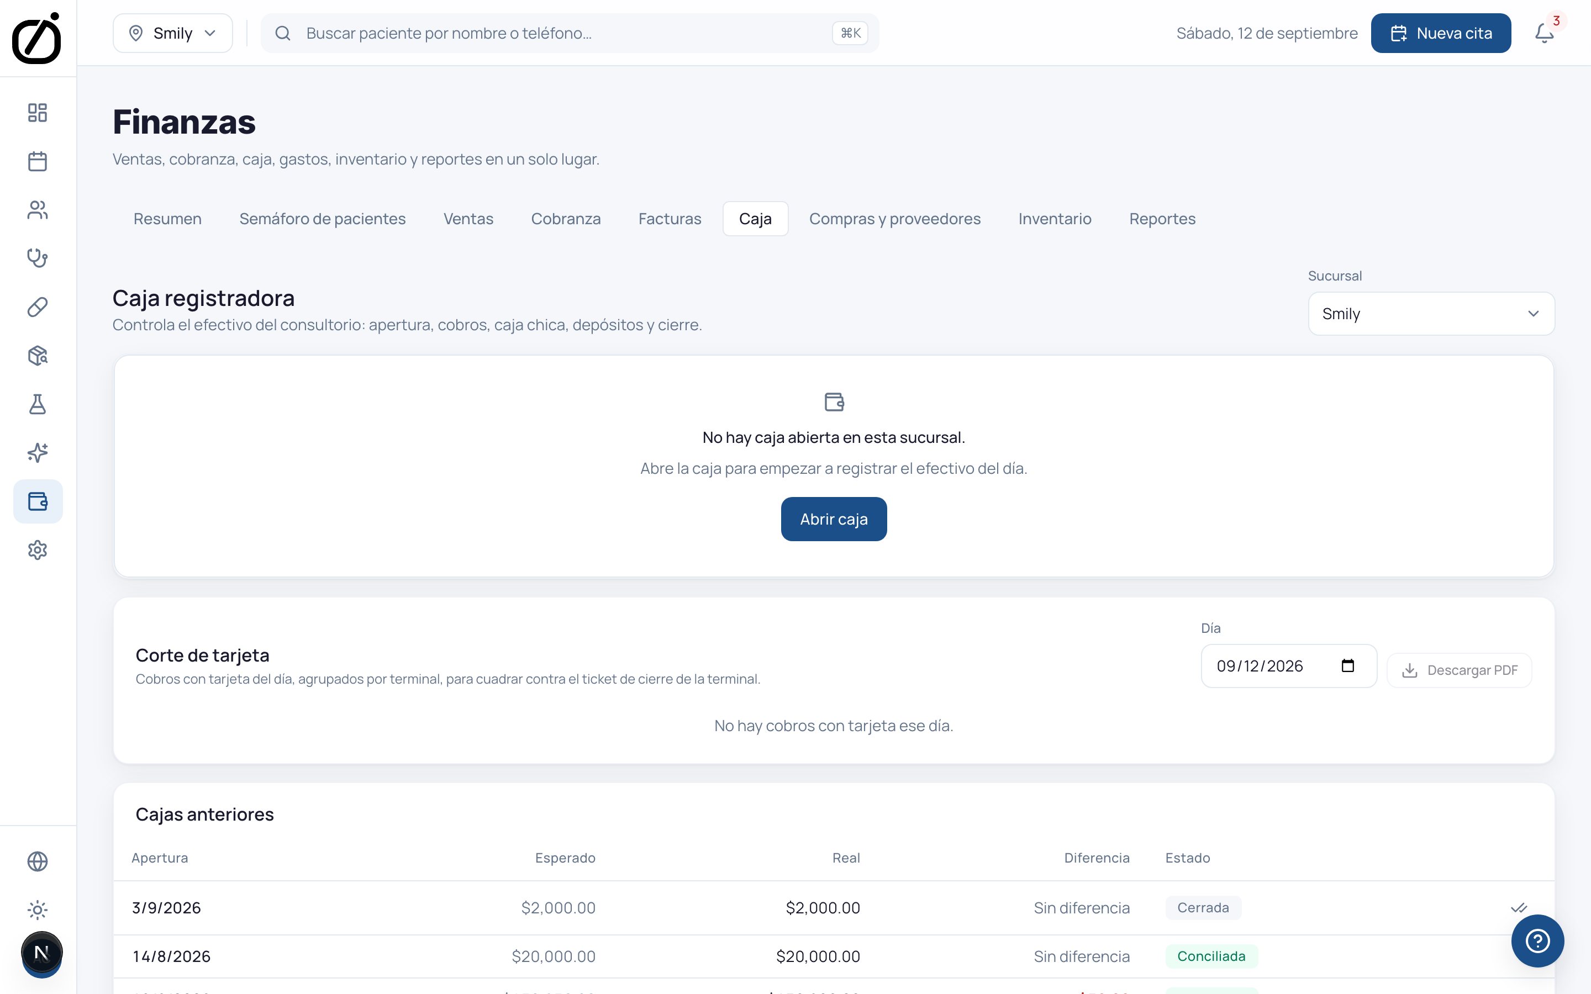This screenshot has width=1591, height=994.
Task: Switch to the Resumen tab
Action: pyautogui.click(x=167, y=219)
